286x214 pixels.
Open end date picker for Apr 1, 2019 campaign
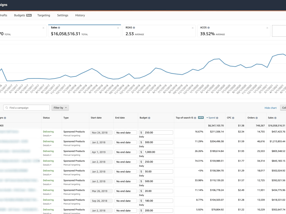click(x=126, y=152)
